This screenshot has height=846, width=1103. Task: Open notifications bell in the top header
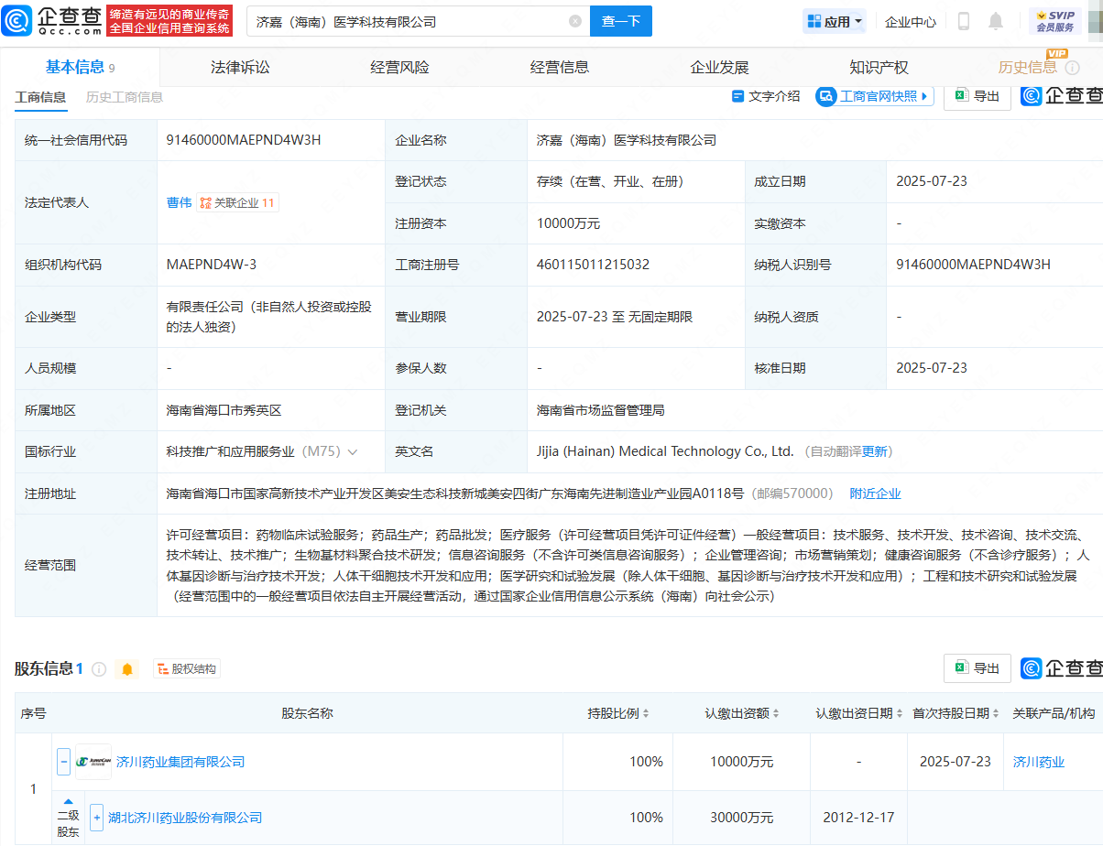[x=996, y=21]
